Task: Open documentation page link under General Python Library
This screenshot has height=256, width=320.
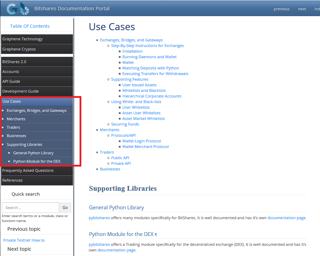Action: tap(287, 218)
